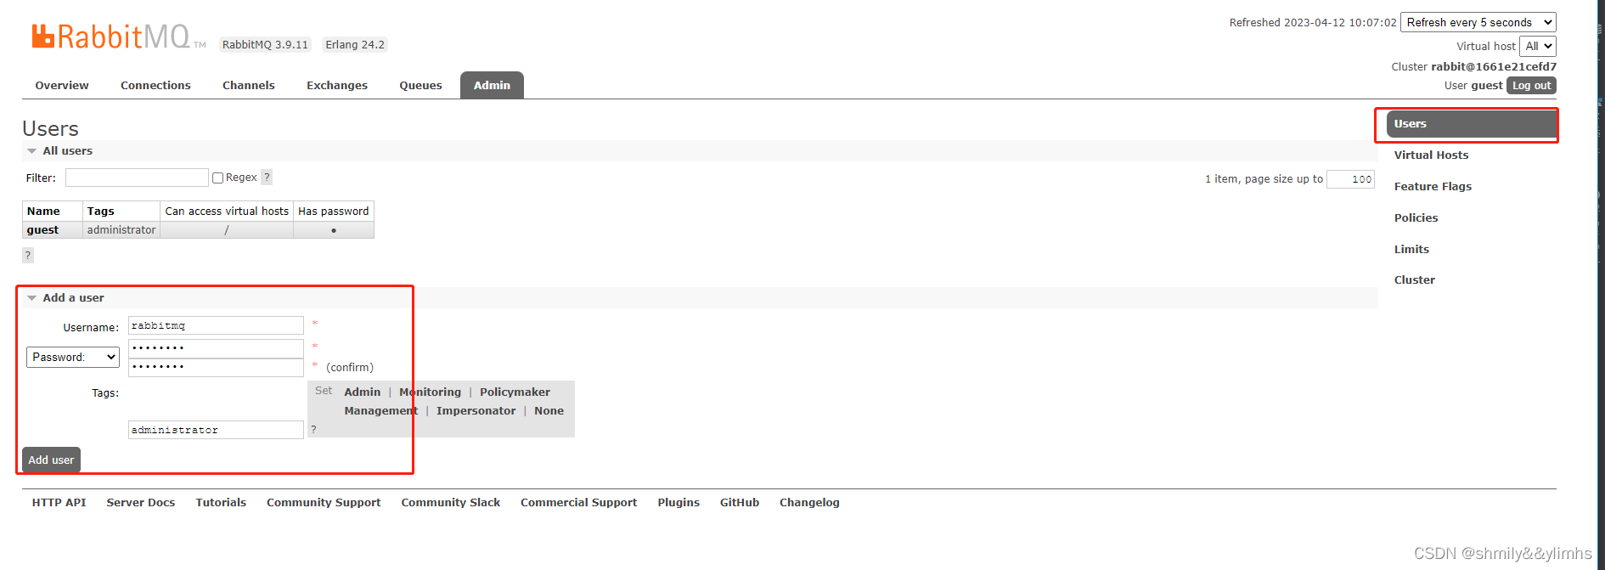The image size is (1605, 570).
Task: Click the administrator tag cell for guest
Action: pyautogui.click(x=121, y=229)
